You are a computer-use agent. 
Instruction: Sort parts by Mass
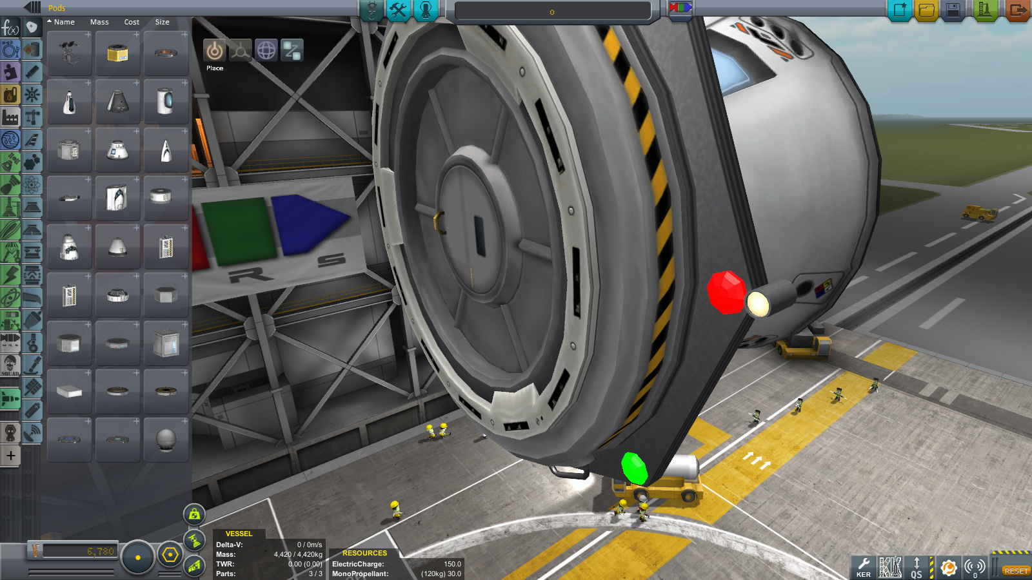[99, 22]
